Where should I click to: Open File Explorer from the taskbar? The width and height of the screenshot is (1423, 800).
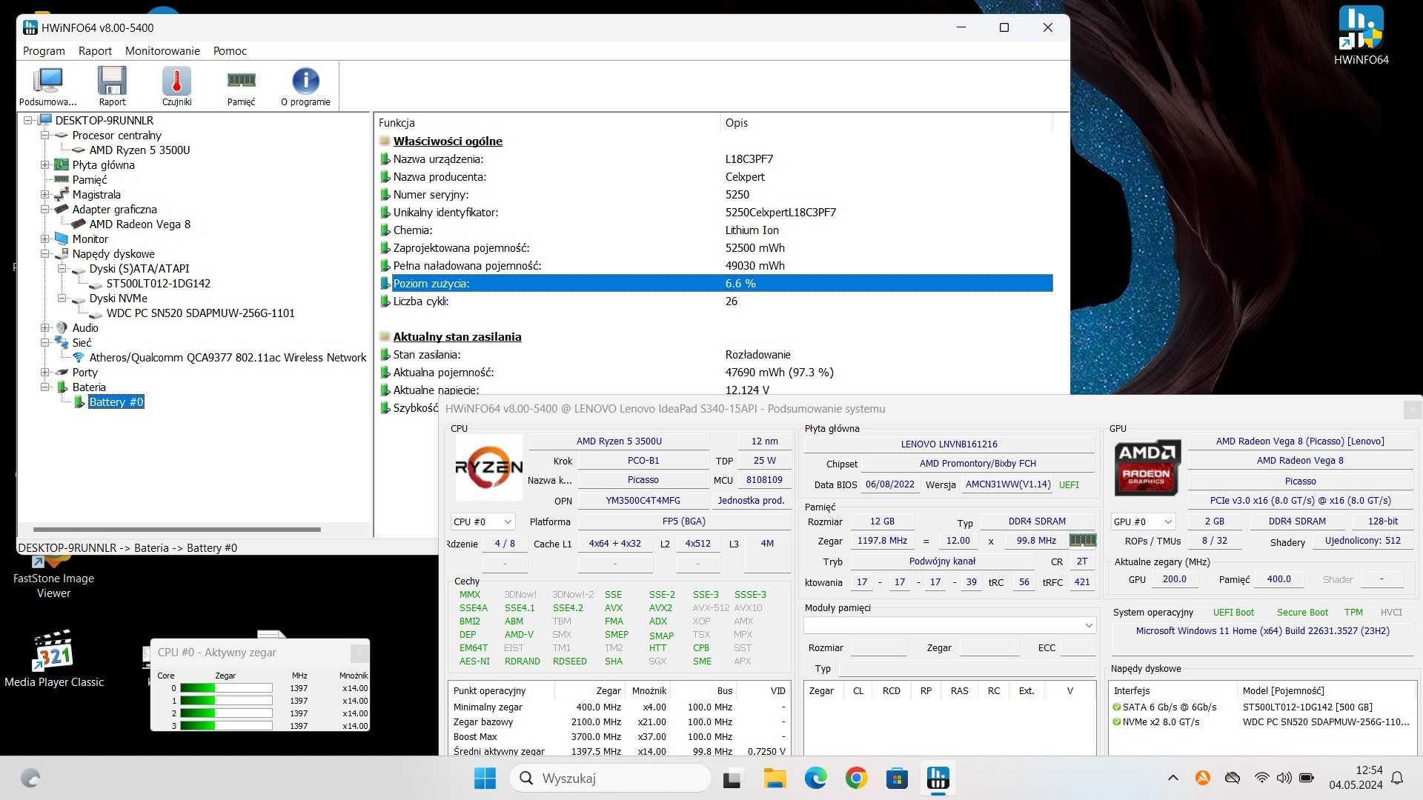[774, 778]
